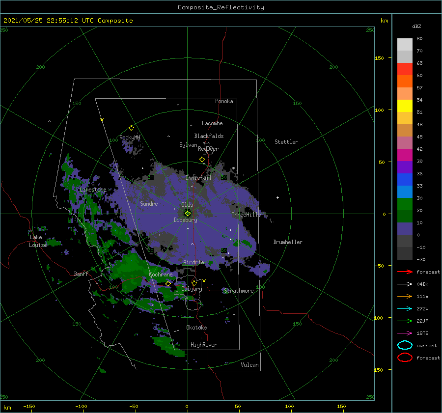Image resolution: width=442 pixels, height=413 pixels.
Task: Click the red forecast arrow in legend
Action: [x=405, y=272]
